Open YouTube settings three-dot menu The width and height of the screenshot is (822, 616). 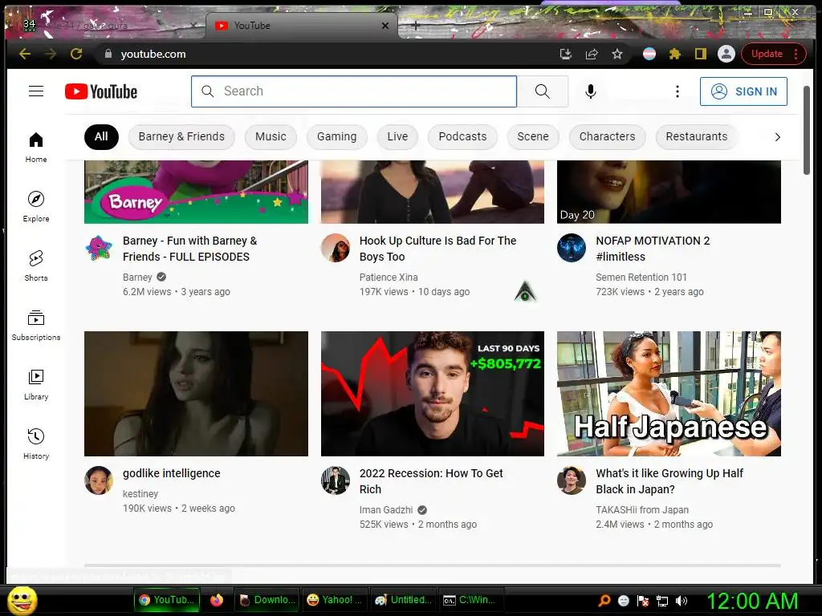tap(678, 91)
